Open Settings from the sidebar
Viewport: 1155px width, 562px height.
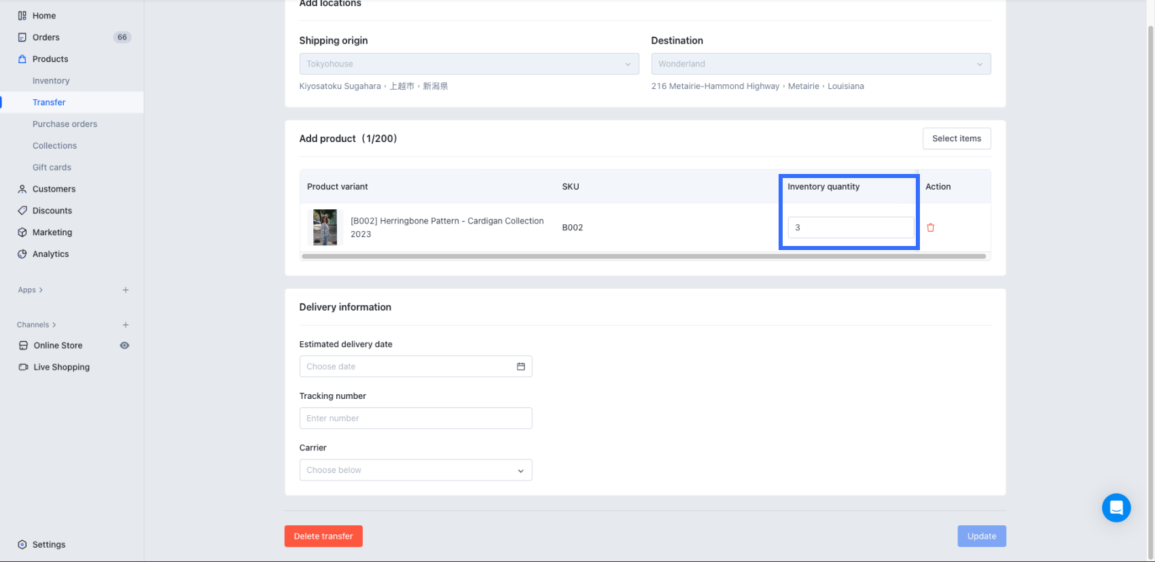click(x=49, y=544)
